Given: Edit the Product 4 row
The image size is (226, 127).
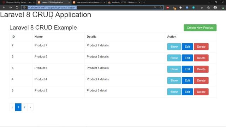Looking at the screenshot, I should [187, 80].
